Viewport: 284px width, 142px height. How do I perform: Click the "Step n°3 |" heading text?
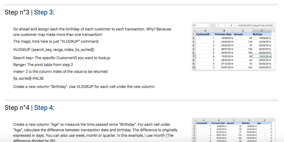19,12
